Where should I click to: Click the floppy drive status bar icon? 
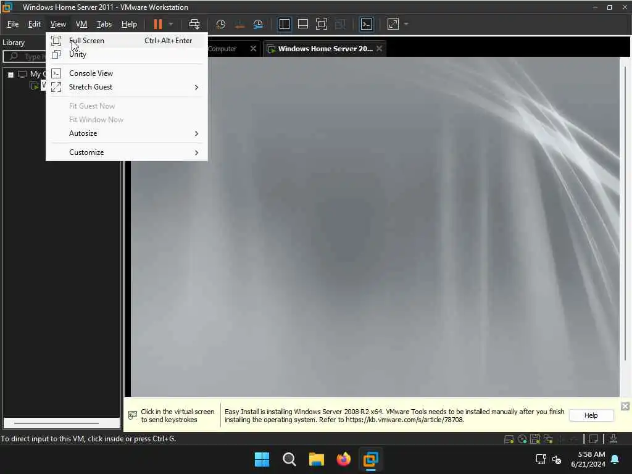(535, 439)
